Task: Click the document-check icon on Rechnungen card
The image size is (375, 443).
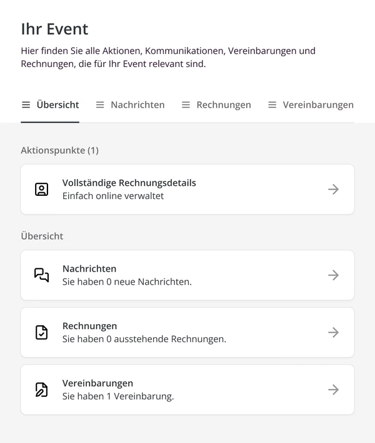Action: click(41, 332)
